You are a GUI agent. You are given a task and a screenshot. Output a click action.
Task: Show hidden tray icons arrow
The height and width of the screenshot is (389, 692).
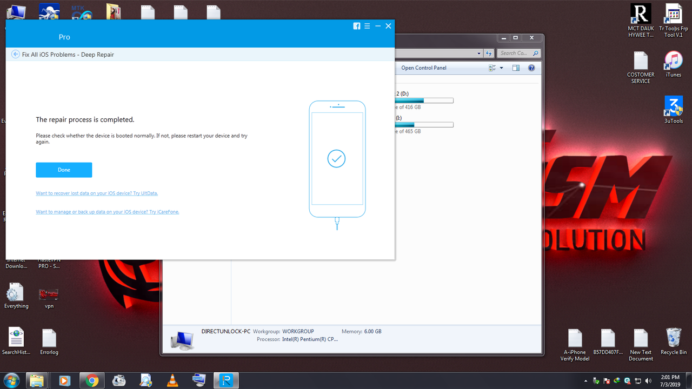click(x=586, y=381)
